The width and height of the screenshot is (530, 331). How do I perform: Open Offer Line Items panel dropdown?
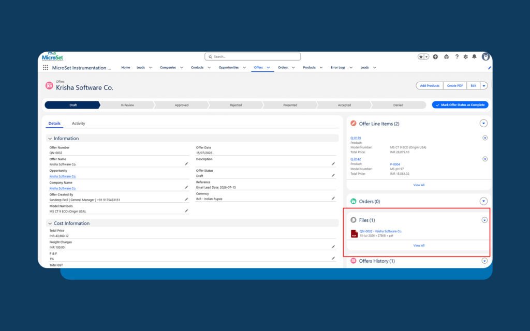pos(484,123)
